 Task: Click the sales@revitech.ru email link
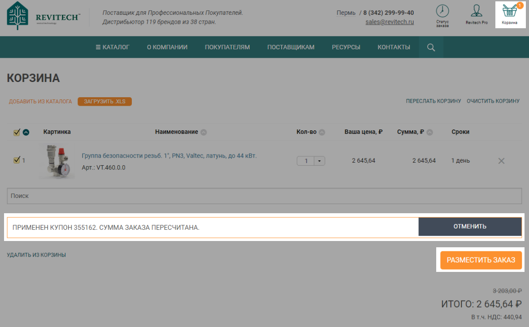pos(390,22)
